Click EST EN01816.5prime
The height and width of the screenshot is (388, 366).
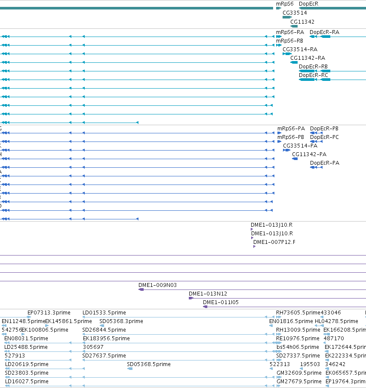click(x=291, y=321)
